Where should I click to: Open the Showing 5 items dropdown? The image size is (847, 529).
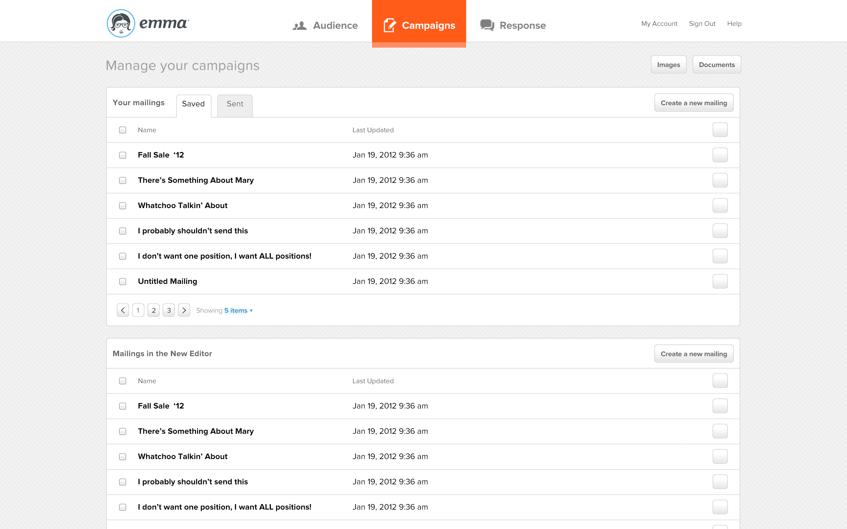(238, 310)
